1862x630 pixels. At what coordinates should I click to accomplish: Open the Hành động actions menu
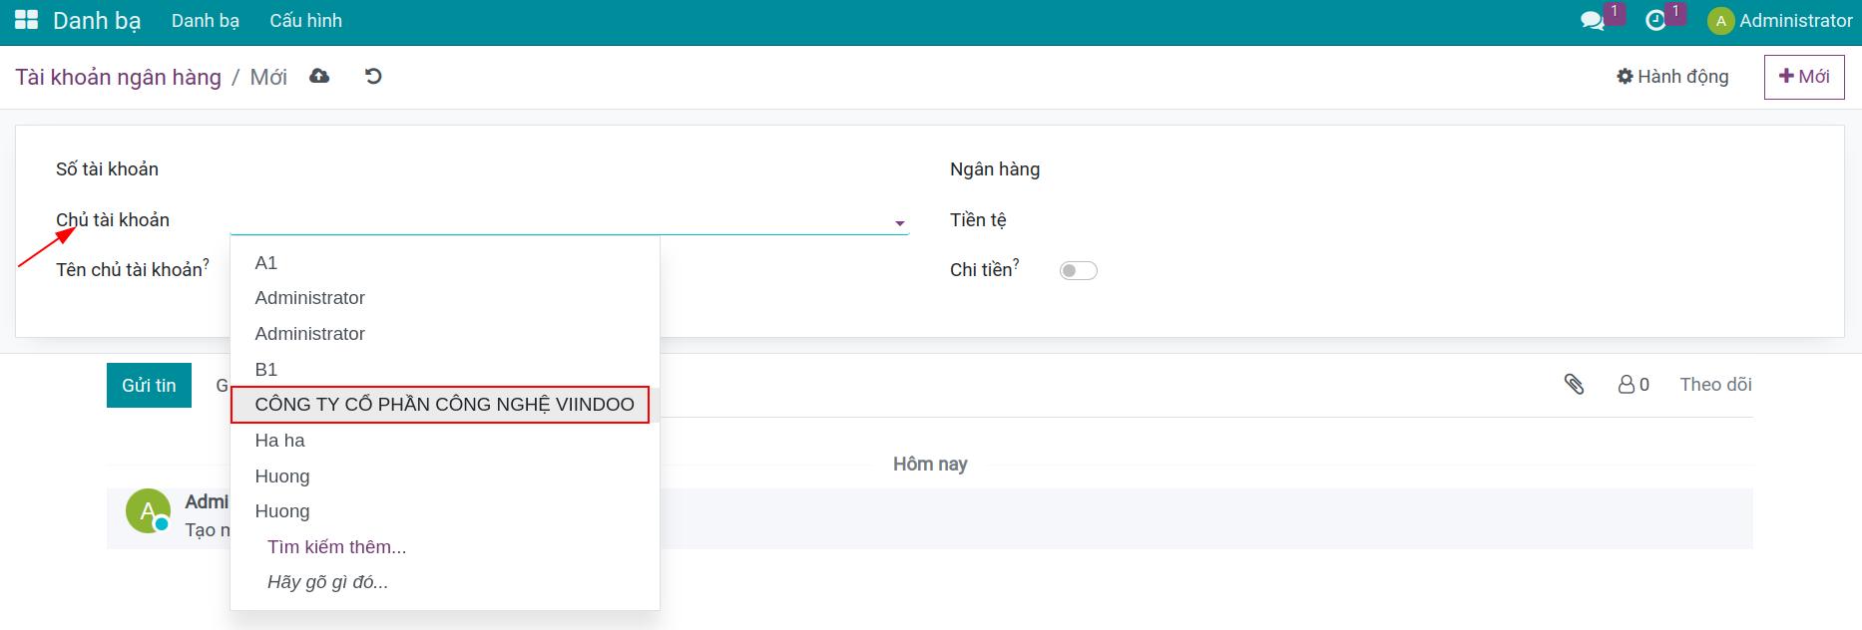click(1673, 77)
